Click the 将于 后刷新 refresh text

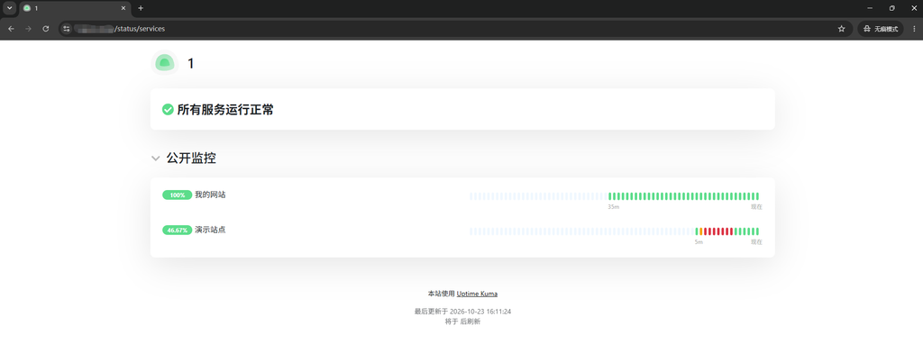[x=462, y=321]
